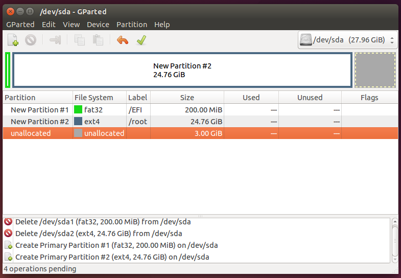Click the Delete partition toolbar icon
The height and width of the screenshot is (278, 401).
(31, 40)
